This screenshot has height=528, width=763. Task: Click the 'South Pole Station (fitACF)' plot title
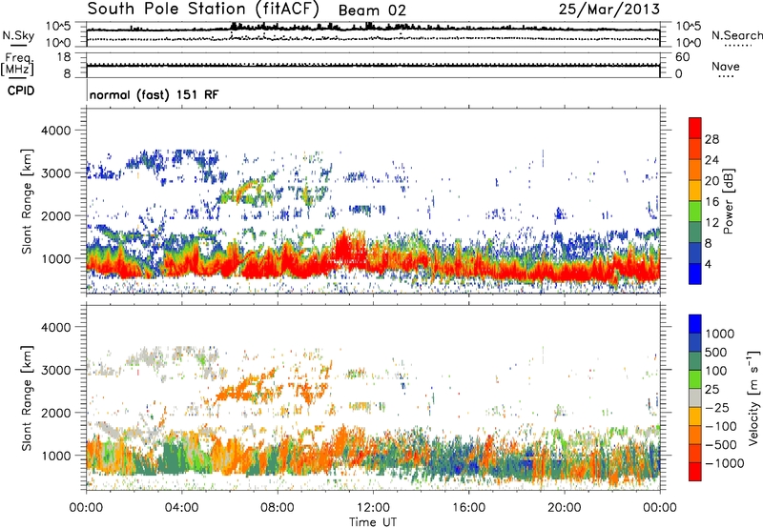[203, 10]
